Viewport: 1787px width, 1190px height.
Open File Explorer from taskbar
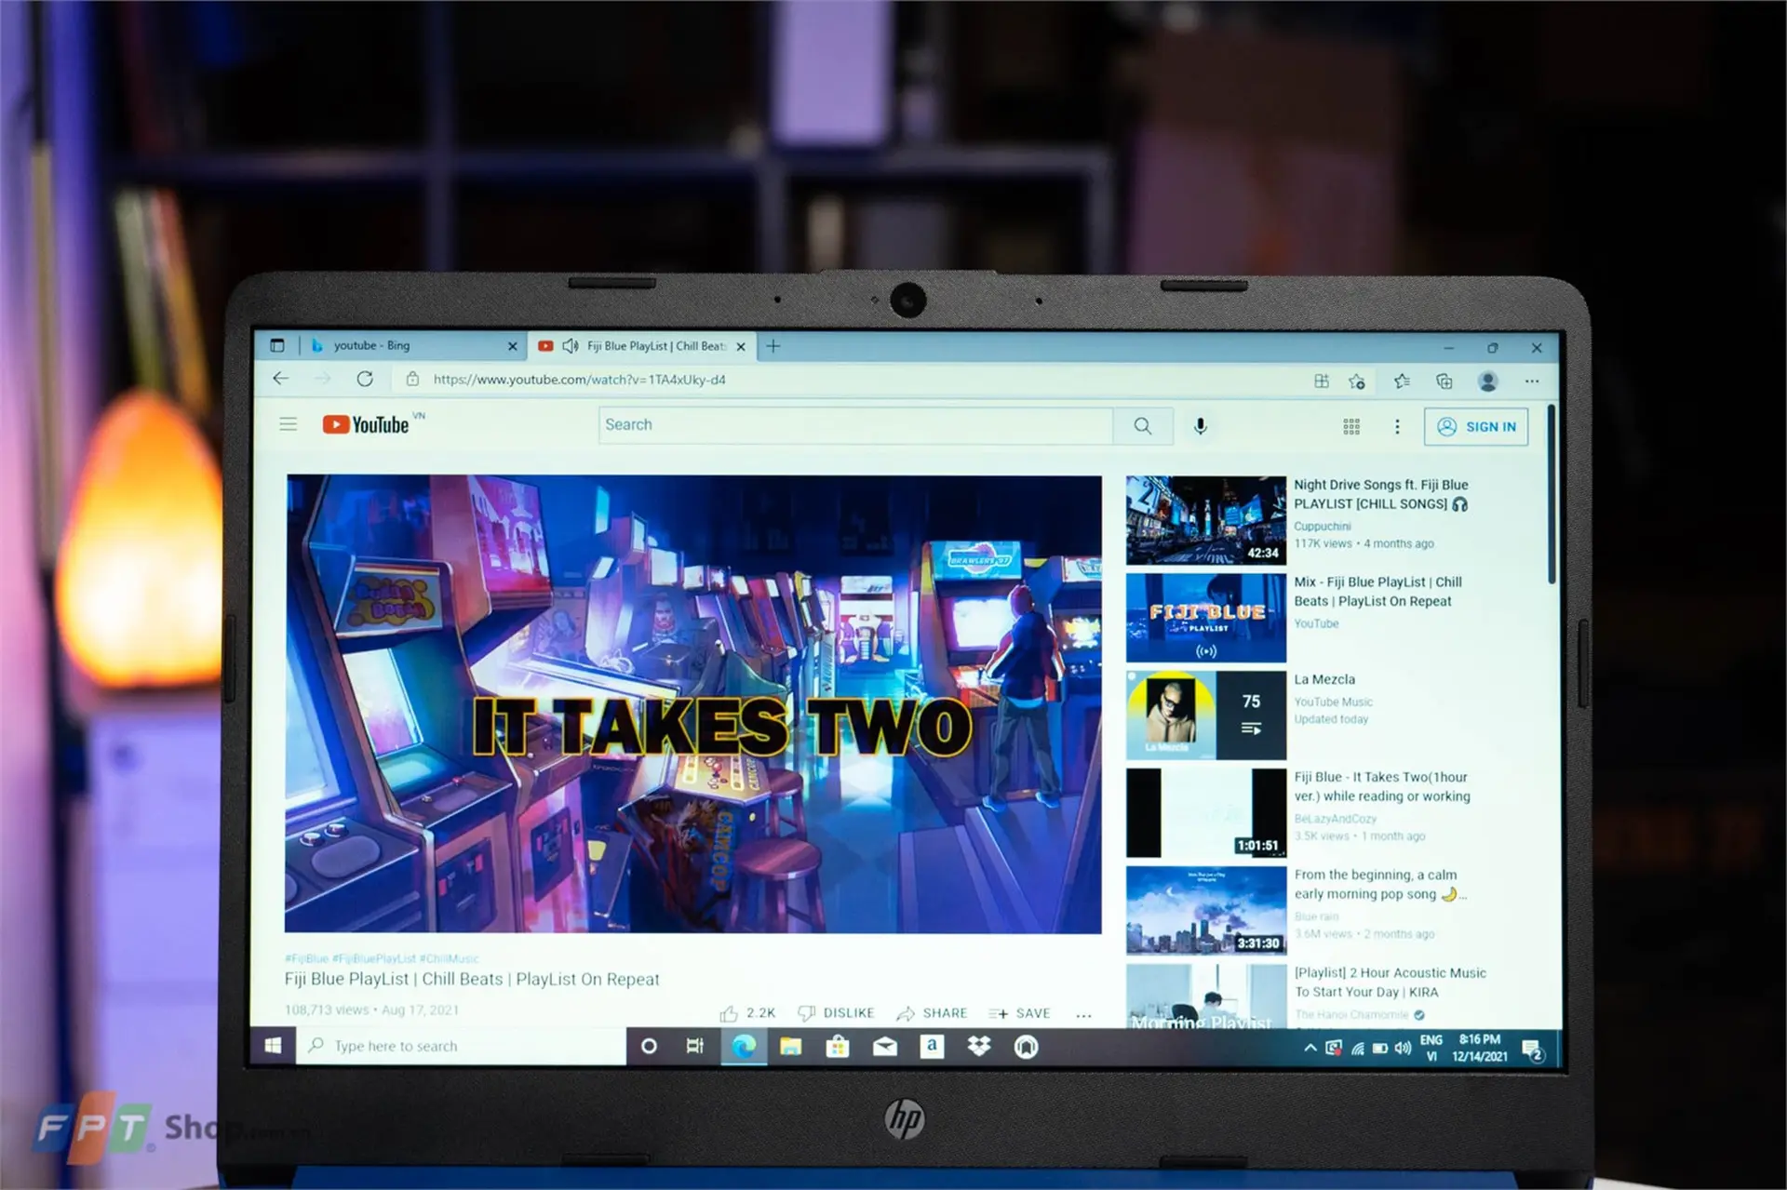pos(791,1047)
